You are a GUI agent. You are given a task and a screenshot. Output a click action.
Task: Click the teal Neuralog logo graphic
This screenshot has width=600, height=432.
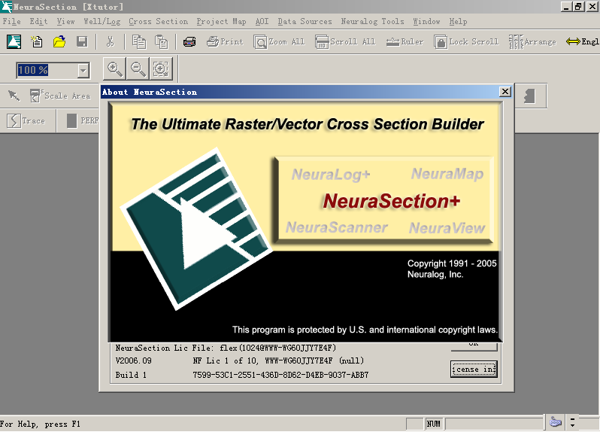[x=197, y=229]
